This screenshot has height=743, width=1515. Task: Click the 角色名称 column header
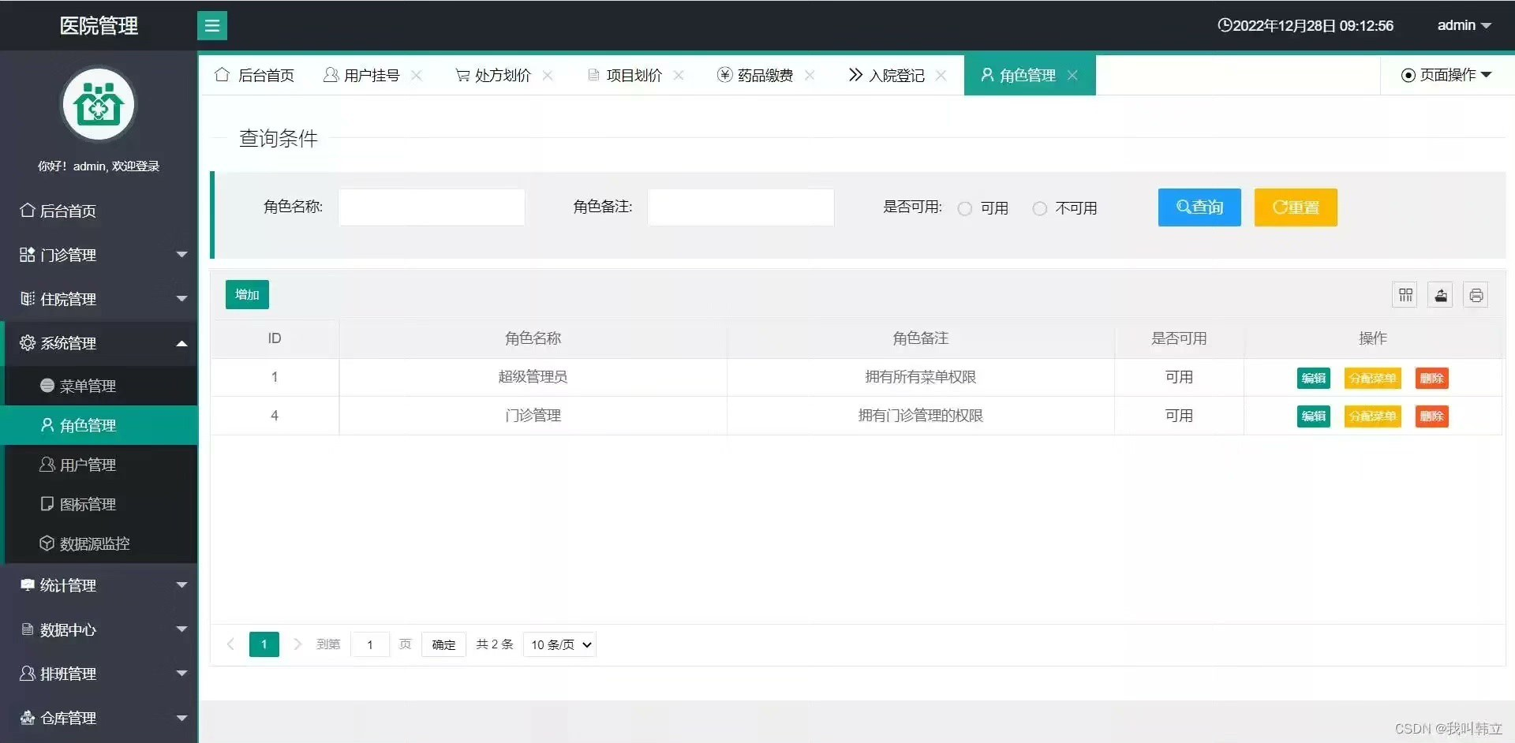coord(533,338)
